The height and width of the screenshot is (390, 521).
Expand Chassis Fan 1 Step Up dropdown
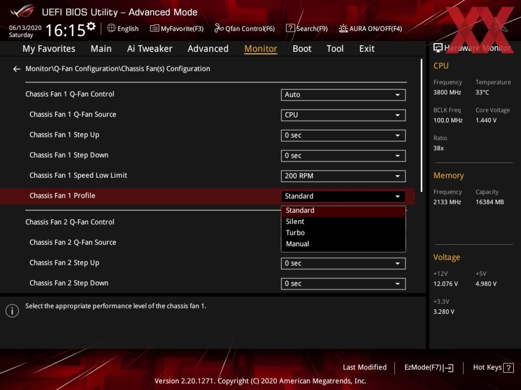pos(343,135)
